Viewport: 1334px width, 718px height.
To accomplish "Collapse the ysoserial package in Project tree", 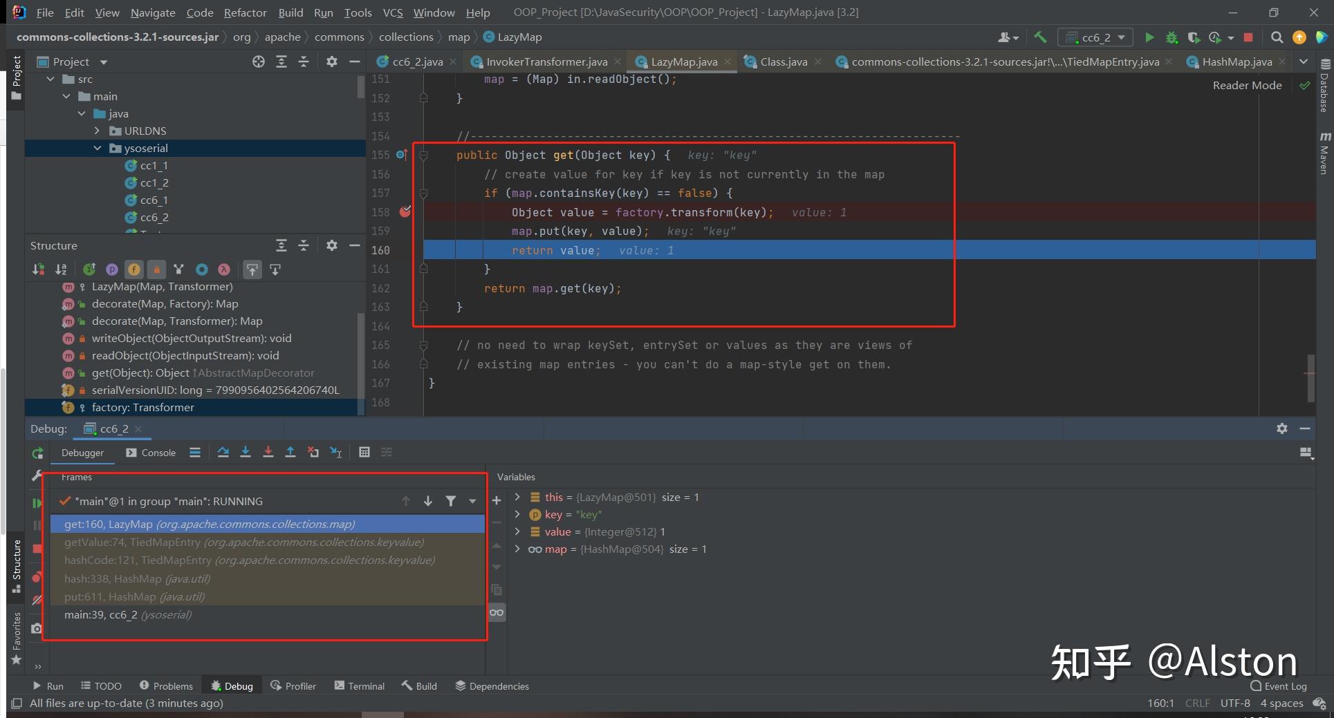I will click(98, 148).
